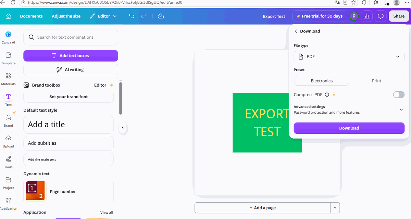This screenshot has width=411, height=219.
Task: Click Free trial for 30 days button
Action: (320, 16)
